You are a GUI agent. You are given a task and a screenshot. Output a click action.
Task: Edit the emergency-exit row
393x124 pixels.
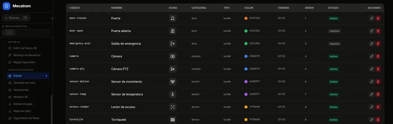[372, 44]
